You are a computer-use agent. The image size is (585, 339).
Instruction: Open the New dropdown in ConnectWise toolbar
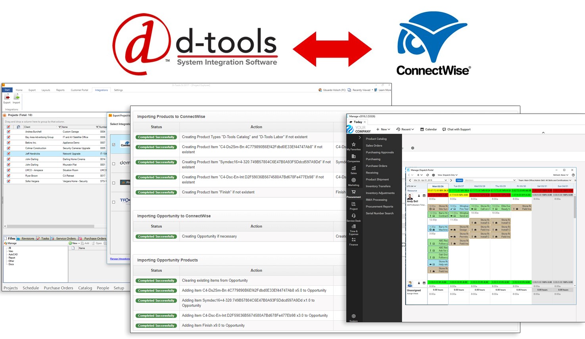(383, 129)
